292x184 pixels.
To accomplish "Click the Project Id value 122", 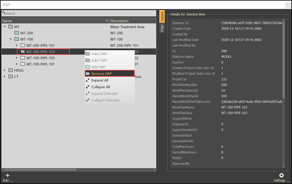I will pyautogui.click(x=224, y=79).
